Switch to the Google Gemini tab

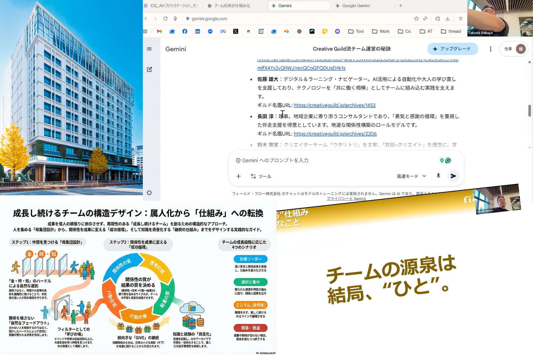click(x=356, y=6)
